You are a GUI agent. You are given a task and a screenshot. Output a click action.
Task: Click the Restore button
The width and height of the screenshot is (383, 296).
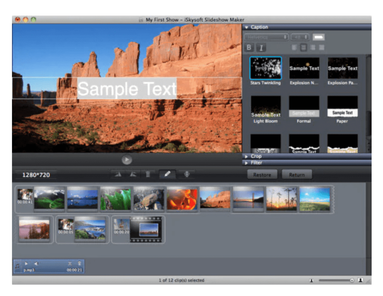(262, 174)
